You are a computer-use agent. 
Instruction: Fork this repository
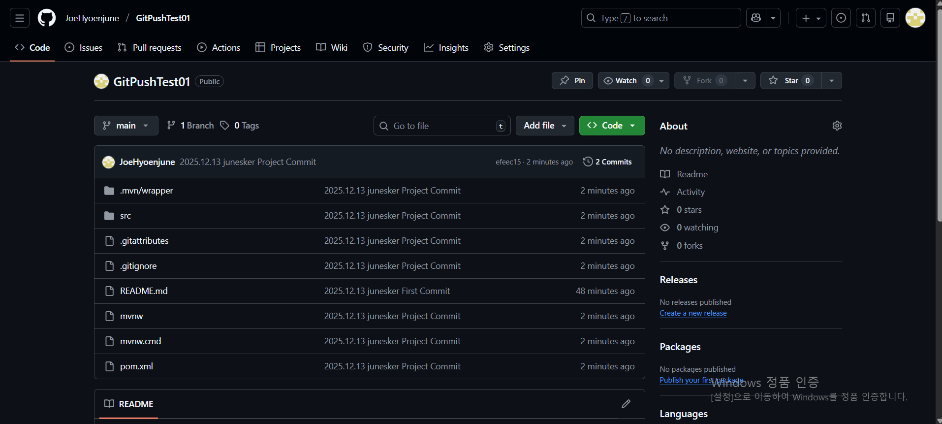pos(705,81)
